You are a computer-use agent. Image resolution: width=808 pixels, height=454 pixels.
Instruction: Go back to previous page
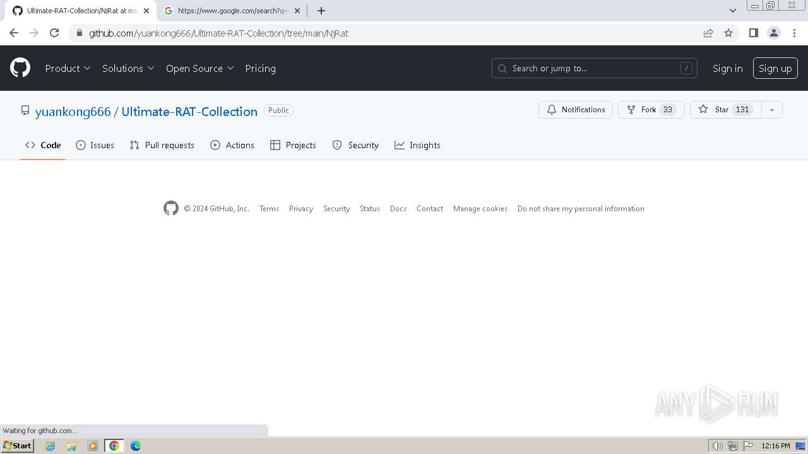point(14,33)
